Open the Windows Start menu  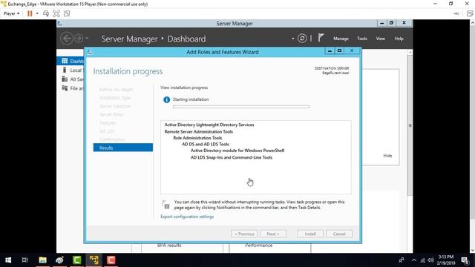8,260
